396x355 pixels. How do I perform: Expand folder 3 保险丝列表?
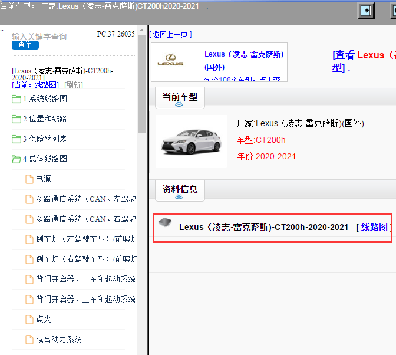pos(16,139)
